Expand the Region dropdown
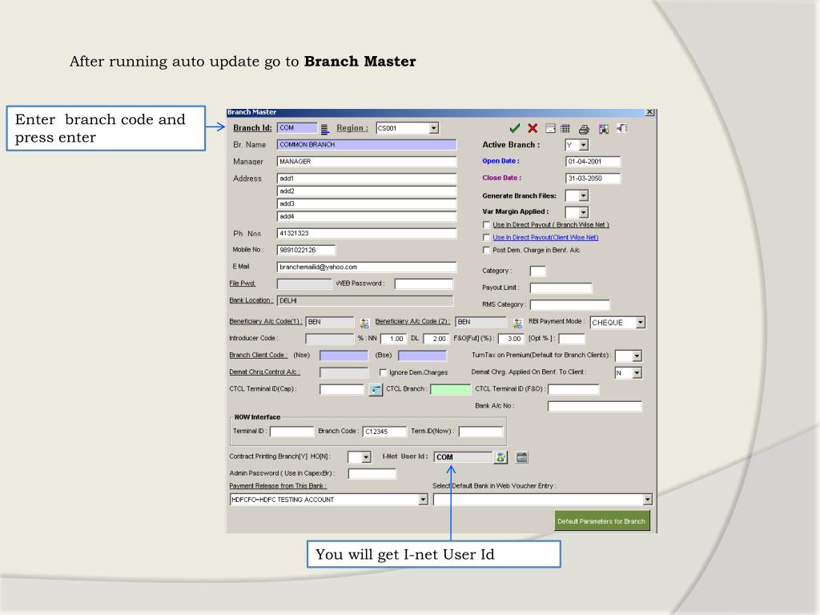820x615 pixels. (x=433, y=128)
